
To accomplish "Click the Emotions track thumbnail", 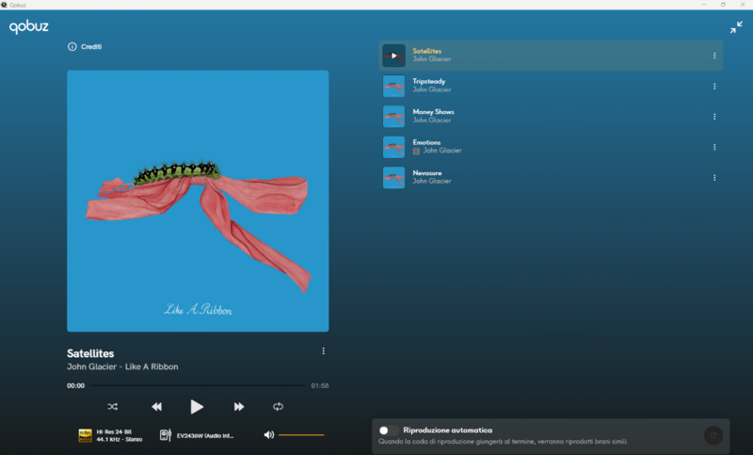I will click(x=393, y=147).
